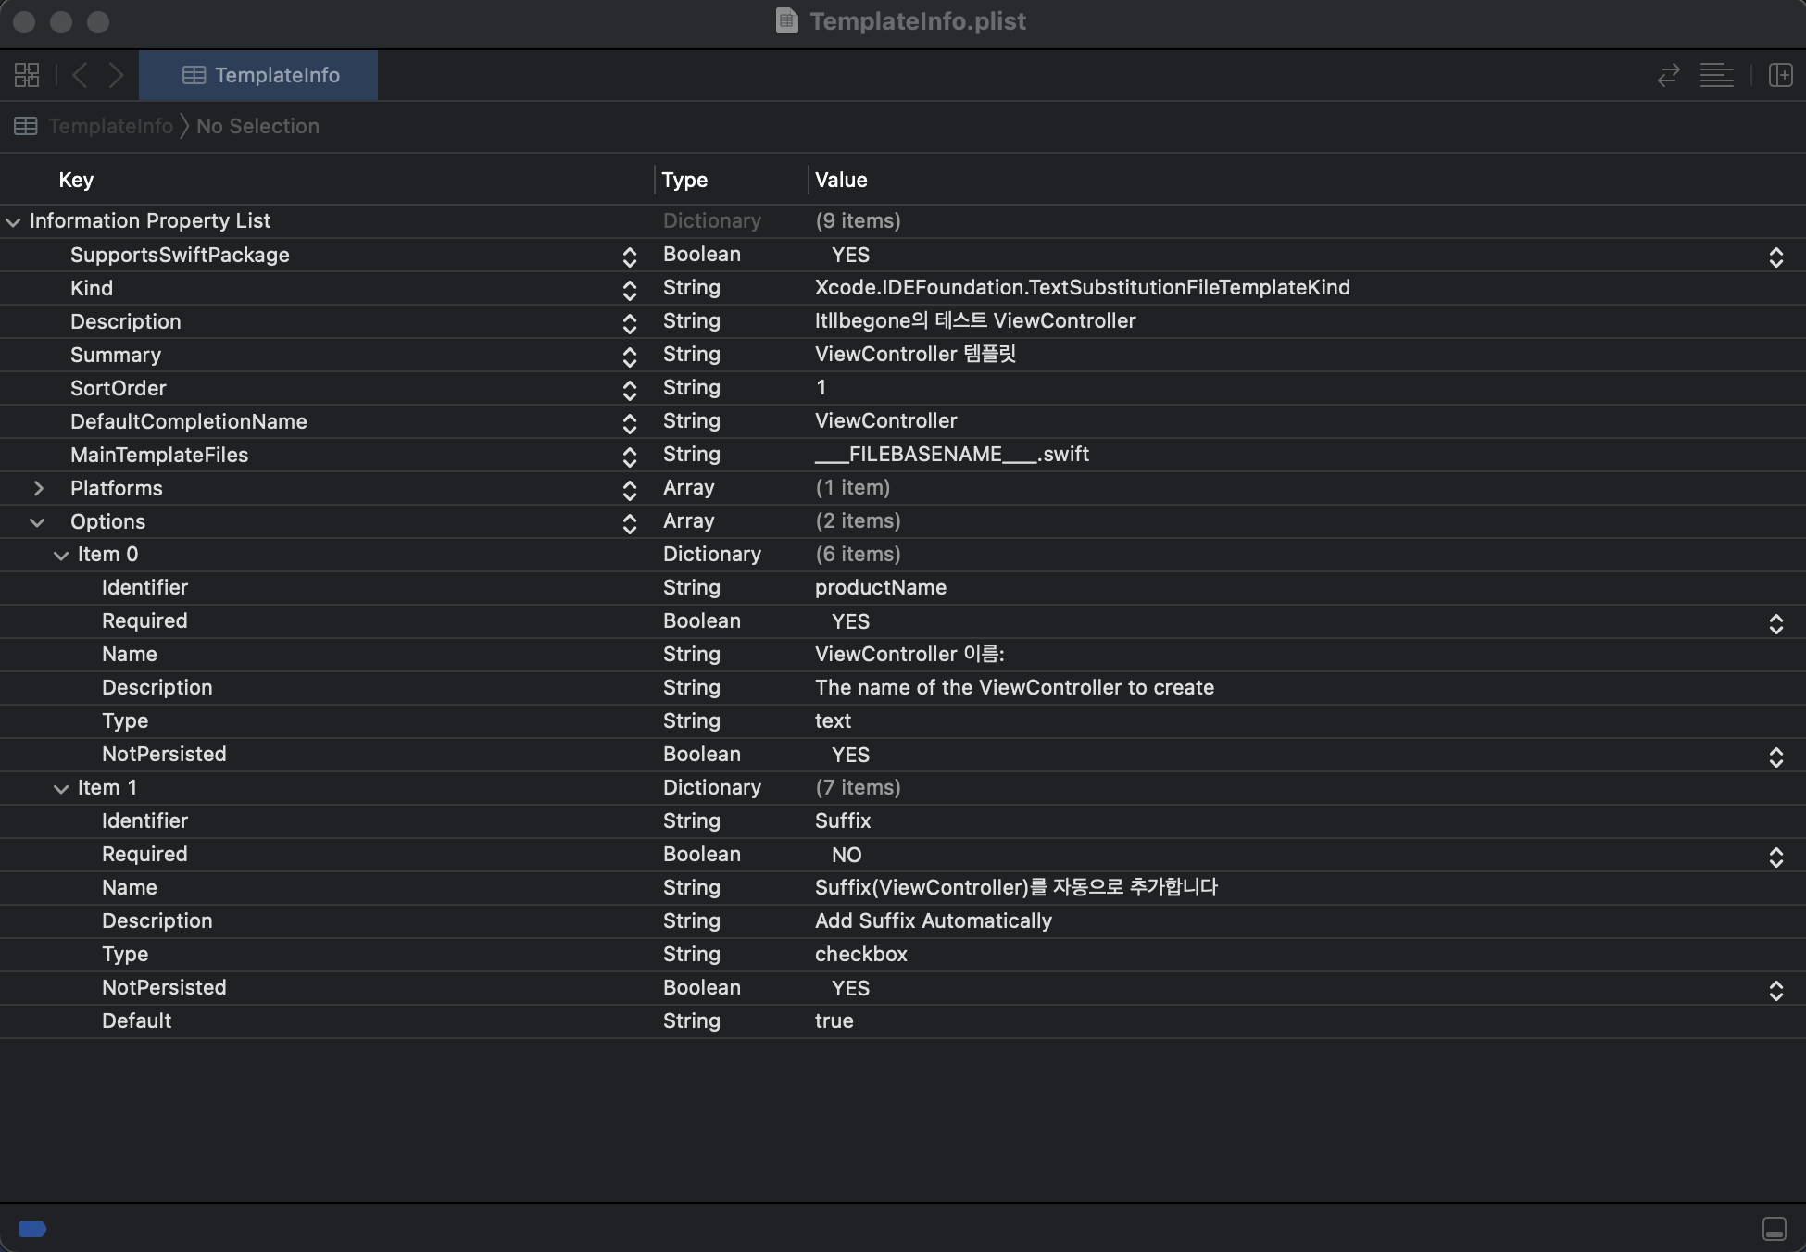Expand the Platforms array row

tap(39, 488)
